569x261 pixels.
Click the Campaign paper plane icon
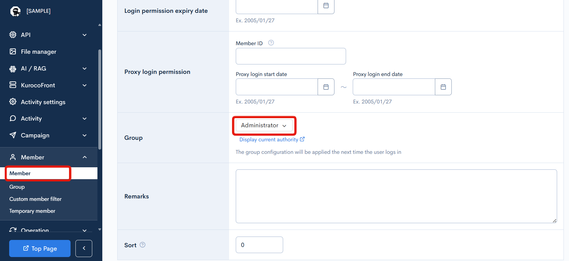pos(13,135)
